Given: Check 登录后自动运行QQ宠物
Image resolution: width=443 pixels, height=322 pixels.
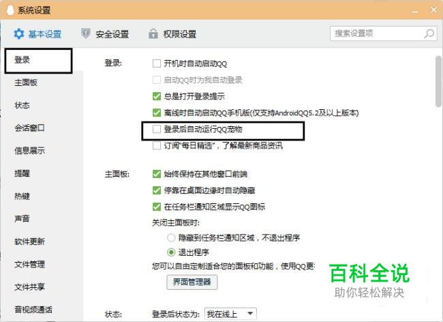Looking at the screenshot, I should (x=157, y=129).
